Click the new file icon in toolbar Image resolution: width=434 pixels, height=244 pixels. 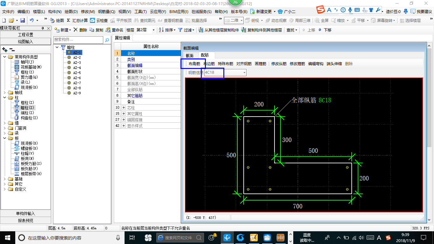pyautogui.click(x=4, y=20)
